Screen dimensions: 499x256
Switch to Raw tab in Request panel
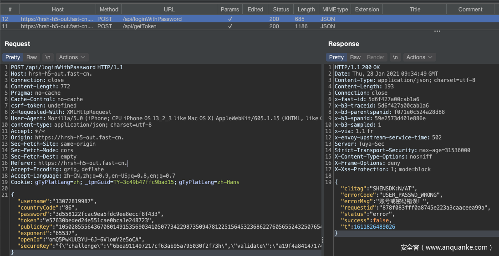pos(31,57)
